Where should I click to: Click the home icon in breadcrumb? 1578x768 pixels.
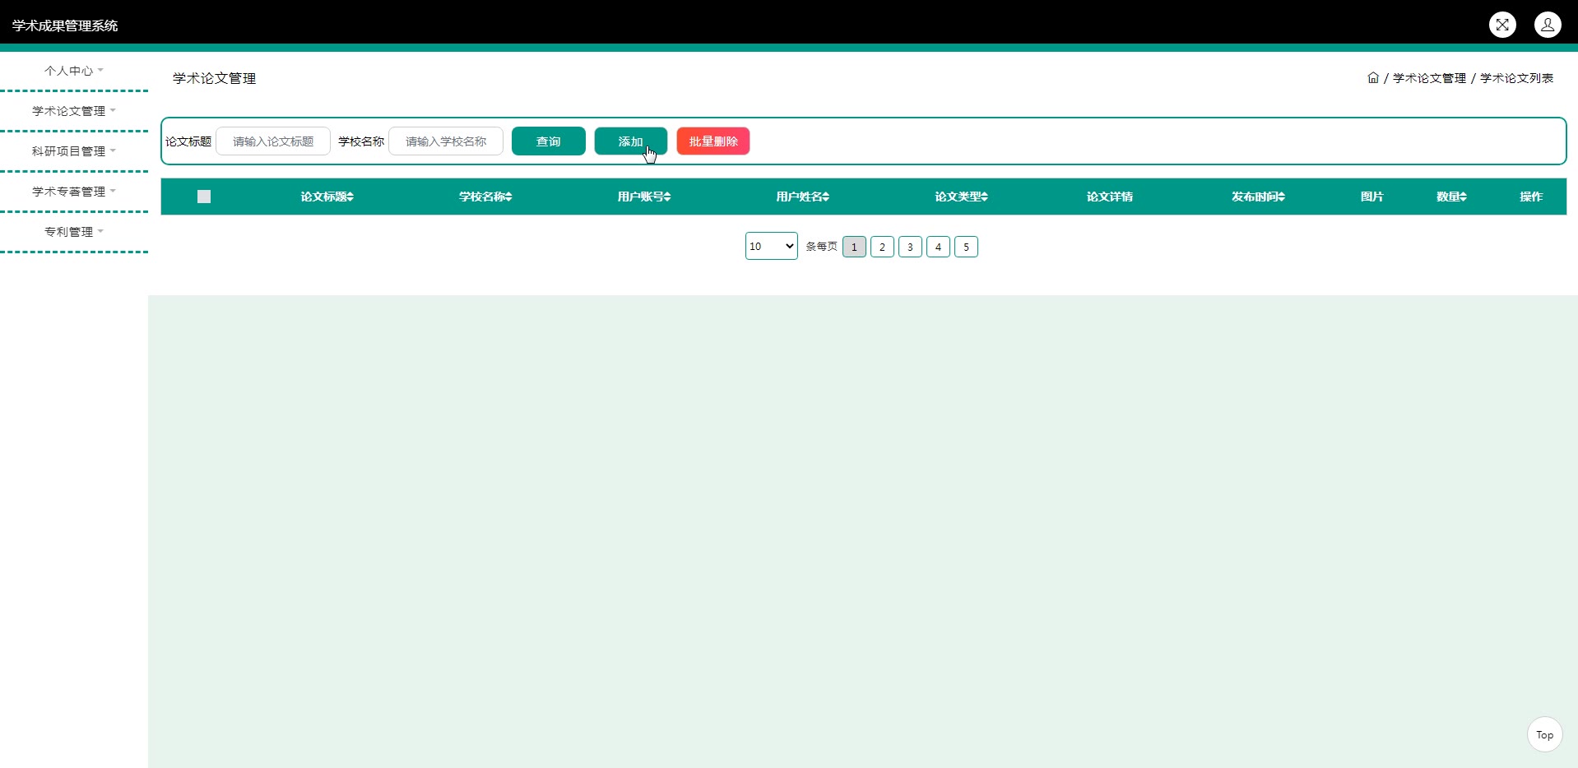[1373, 78]
